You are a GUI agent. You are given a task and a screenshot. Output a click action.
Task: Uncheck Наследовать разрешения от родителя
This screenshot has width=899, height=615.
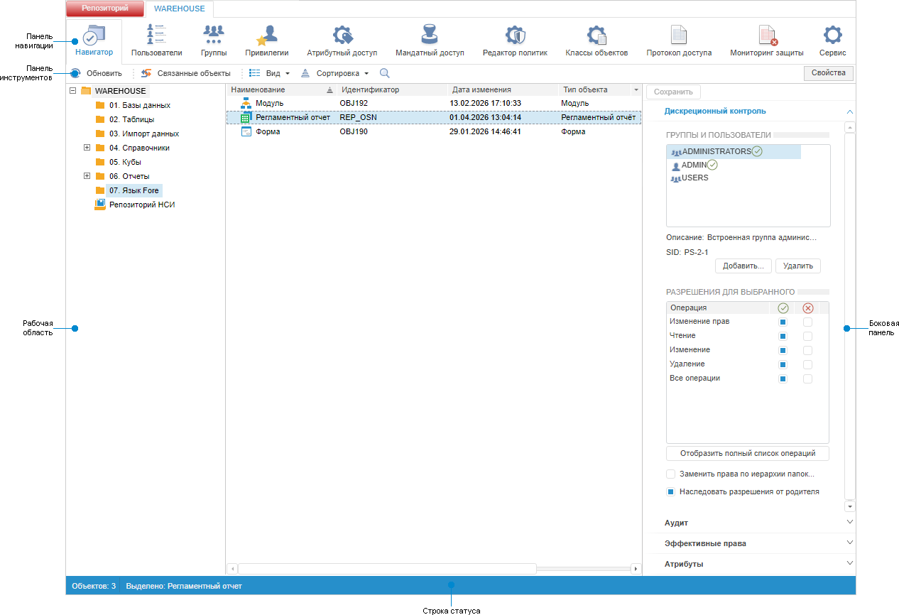[670, 491]
